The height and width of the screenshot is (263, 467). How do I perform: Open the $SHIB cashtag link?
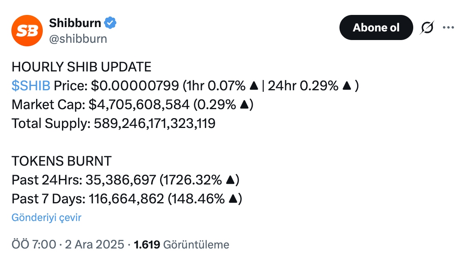[x=31, y=86]
